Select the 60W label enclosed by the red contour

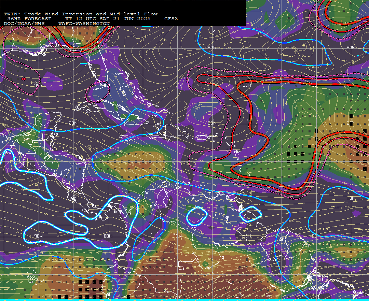247,85
